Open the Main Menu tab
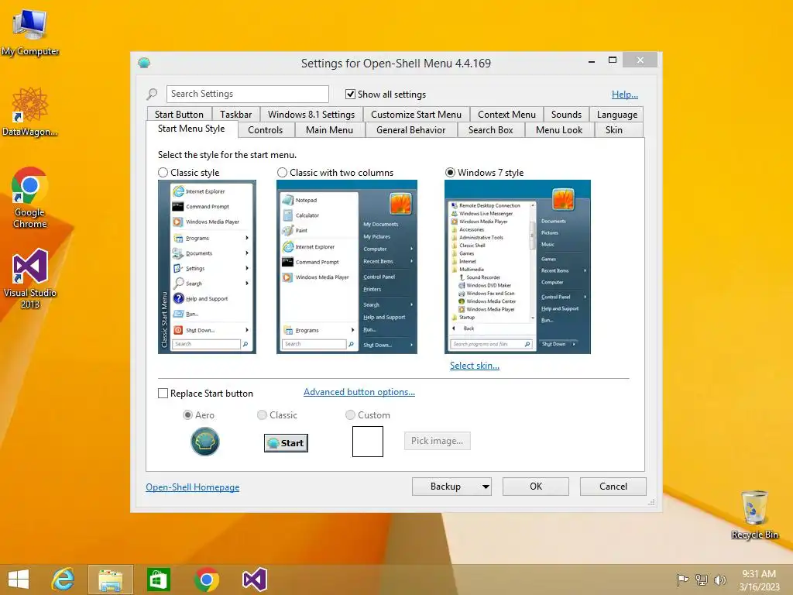793x595 pixels. [x=329, y=130]
